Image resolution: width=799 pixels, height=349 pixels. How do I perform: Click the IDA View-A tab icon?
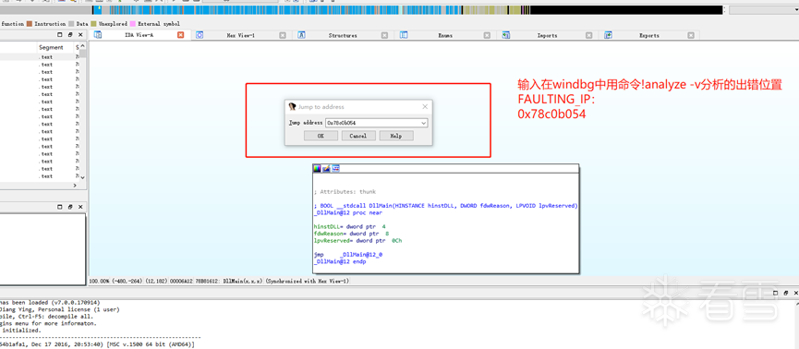(x=98, y=35)
